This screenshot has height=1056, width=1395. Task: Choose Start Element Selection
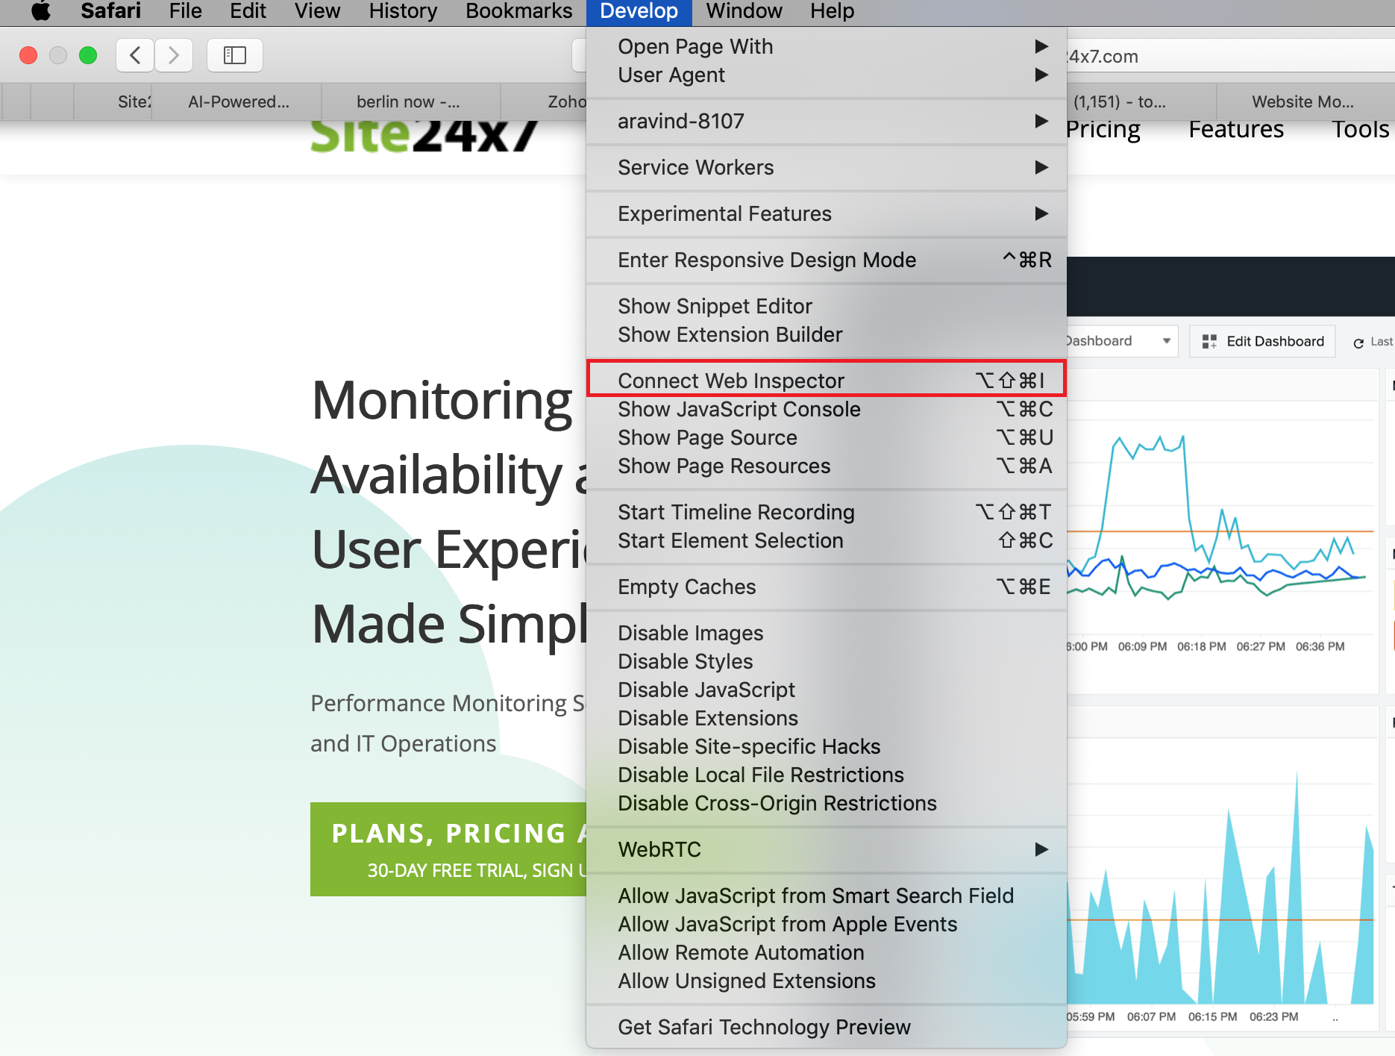coord(827,540)
